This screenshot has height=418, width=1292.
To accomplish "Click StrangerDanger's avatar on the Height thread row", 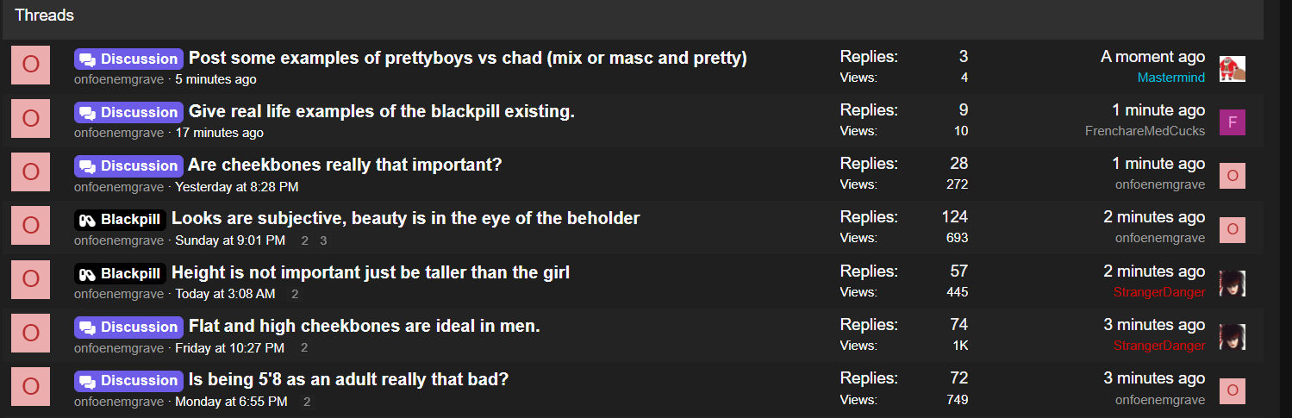I will click(1232, 283).
